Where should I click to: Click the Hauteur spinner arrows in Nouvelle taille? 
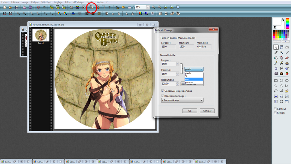(x=177, y=74)
